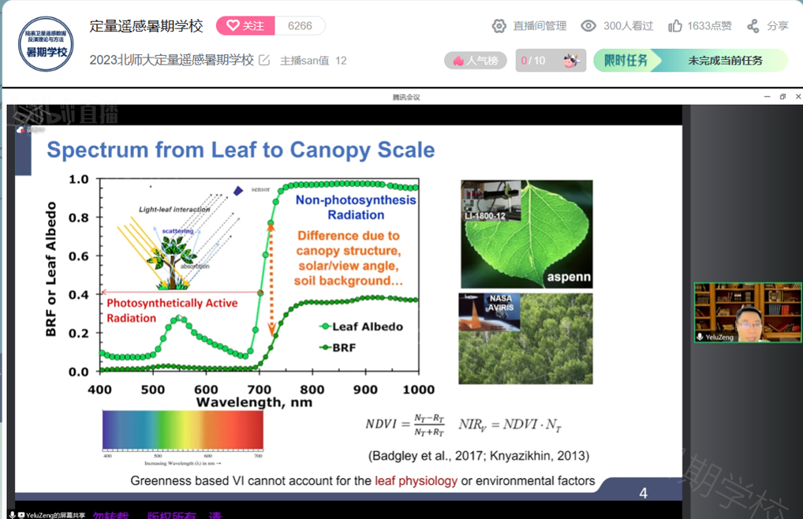Screen dimensions: 803x519
Task: Click the follower count 6266
Action: 300,26
